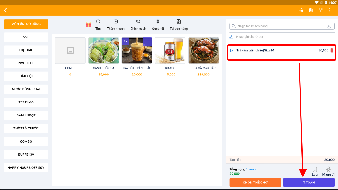Image resolution: width=338 pixels, height=190 pixels.
Task: Open Tại cửa hàng order type selector
Action: (179, 25)
